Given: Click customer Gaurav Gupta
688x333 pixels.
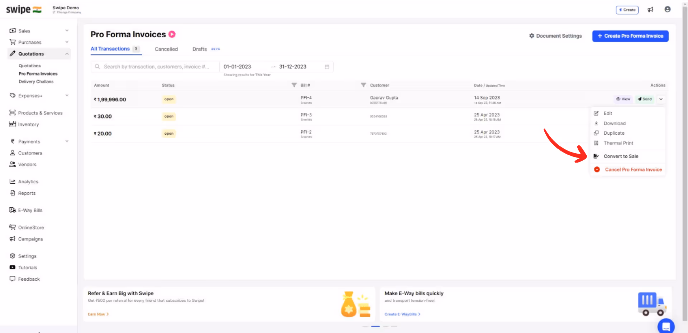Looking at the screenshot, I should coord(384,98).
